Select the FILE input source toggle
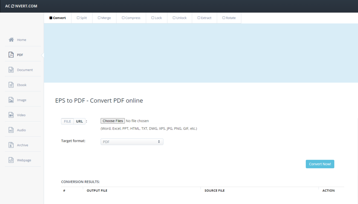Viewport: 358px width, 204px height. tap(67, 121)
